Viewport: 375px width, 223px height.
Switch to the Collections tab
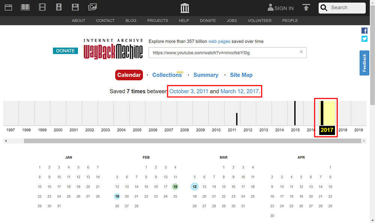pyautogui.click(x=167, y=75)
